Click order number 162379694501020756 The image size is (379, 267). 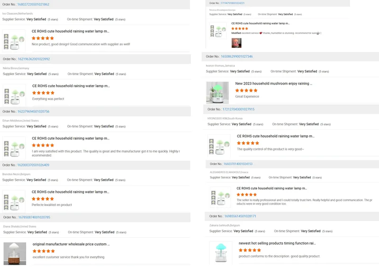tap(33, 112)
